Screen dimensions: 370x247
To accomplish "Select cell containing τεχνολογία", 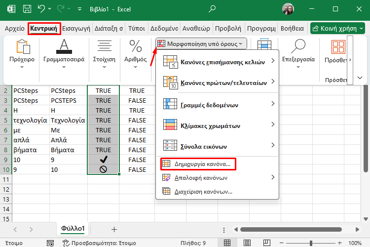I will [x=31, y=121].
